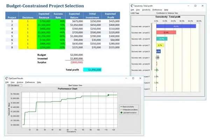Click the red Success rate project 2 bar
This screenshot has width=210, height=140.
(166, 33)
